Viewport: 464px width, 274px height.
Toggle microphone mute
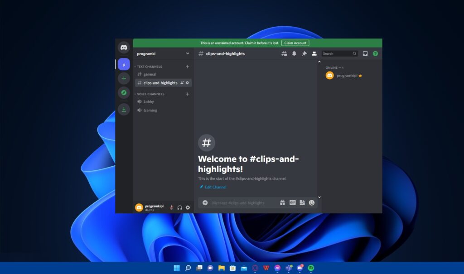click(x=171, y=207)
